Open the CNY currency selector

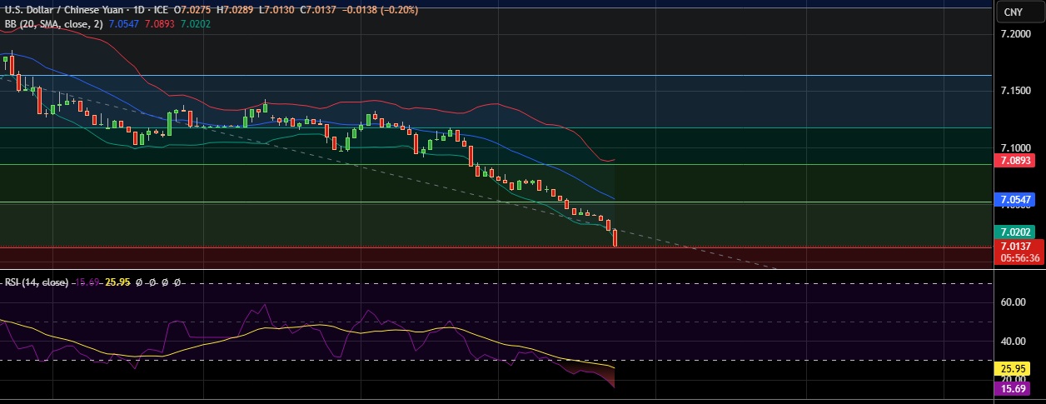point(1013,12)
